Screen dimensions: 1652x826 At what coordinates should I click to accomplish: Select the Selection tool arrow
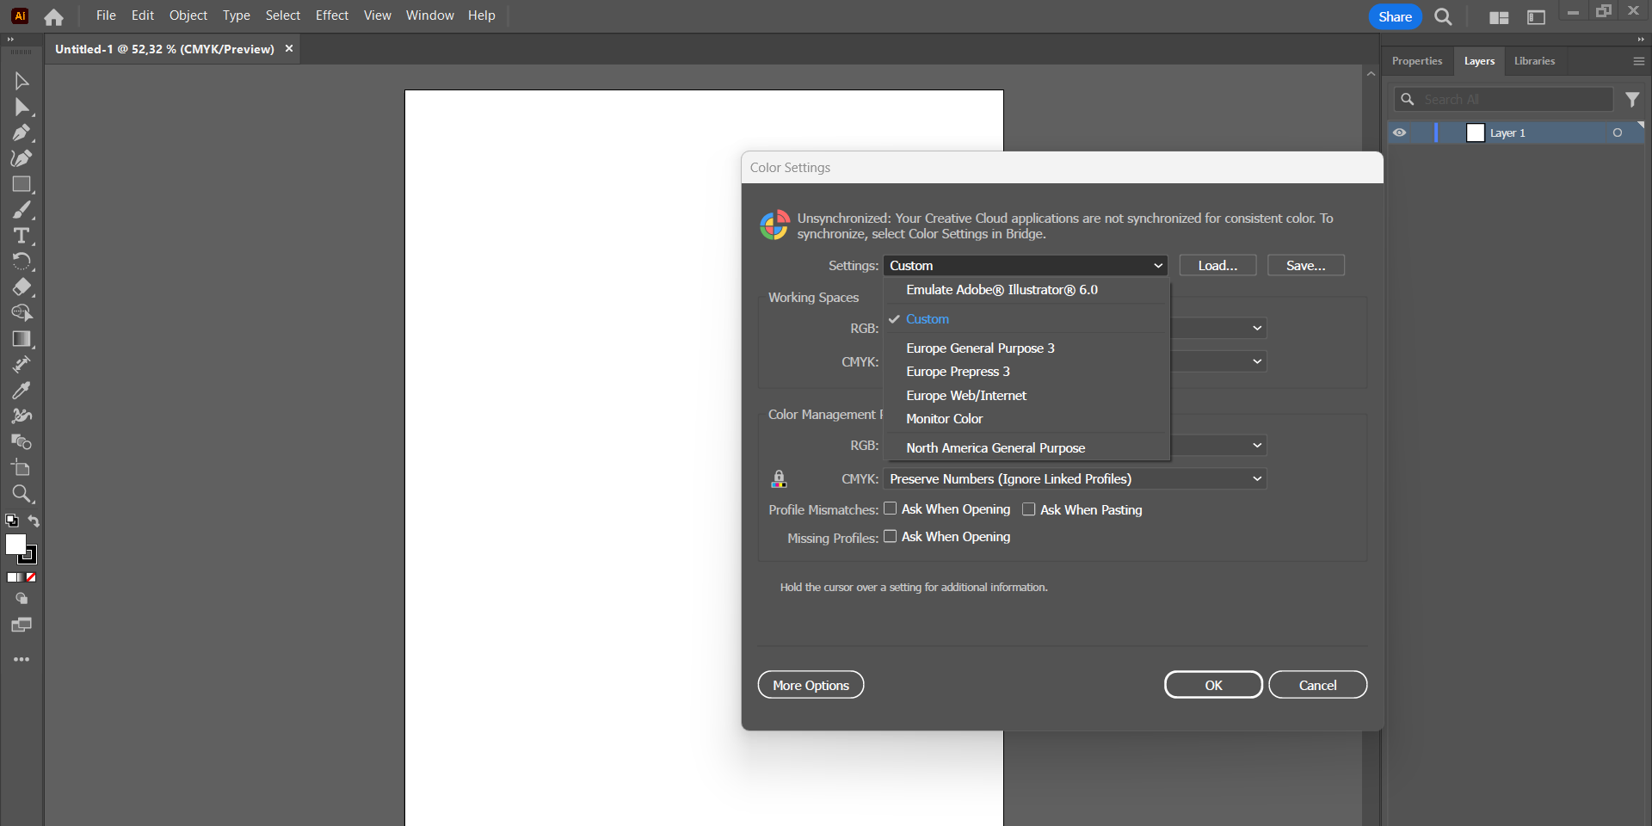coord(22,81)
